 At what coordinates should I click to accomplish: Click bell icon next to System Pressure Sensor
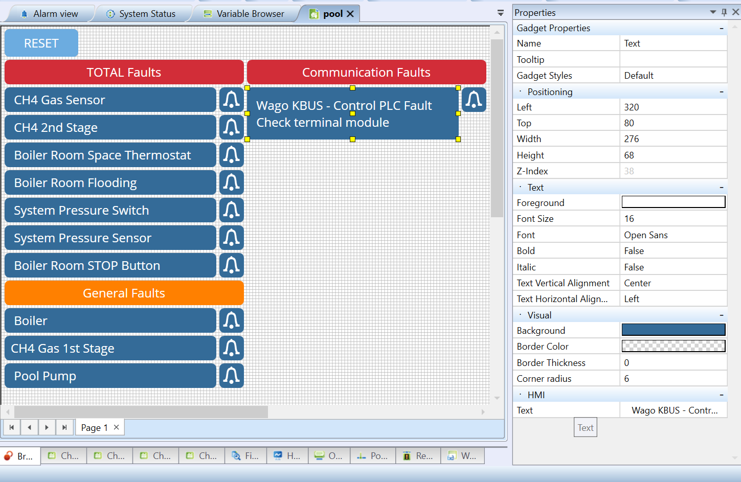point(232,238)
